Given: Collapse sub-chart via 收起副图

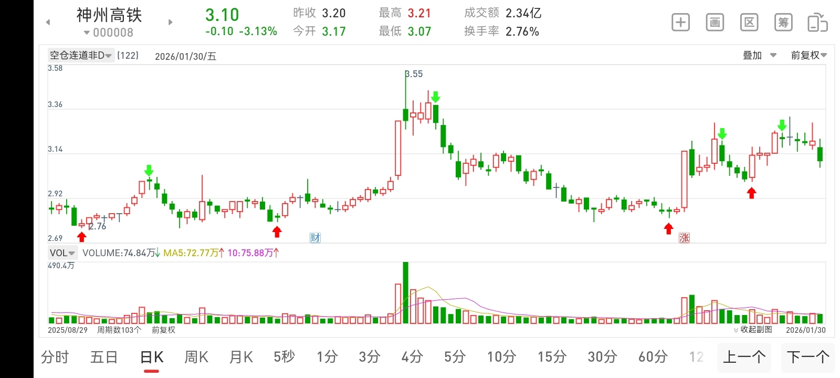Looking at the screenshot, I should (x=753, y=330).
